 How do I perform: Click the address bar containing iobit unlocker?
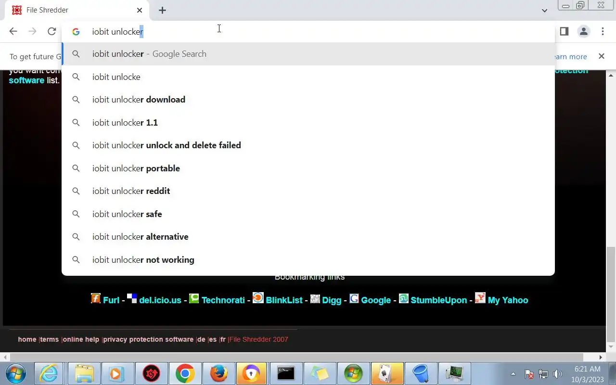coord(308,32)
